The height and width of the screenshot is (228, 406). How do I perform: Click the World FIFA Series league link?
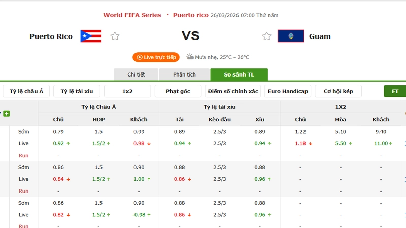pyautogui.click(x=132, y=15)
